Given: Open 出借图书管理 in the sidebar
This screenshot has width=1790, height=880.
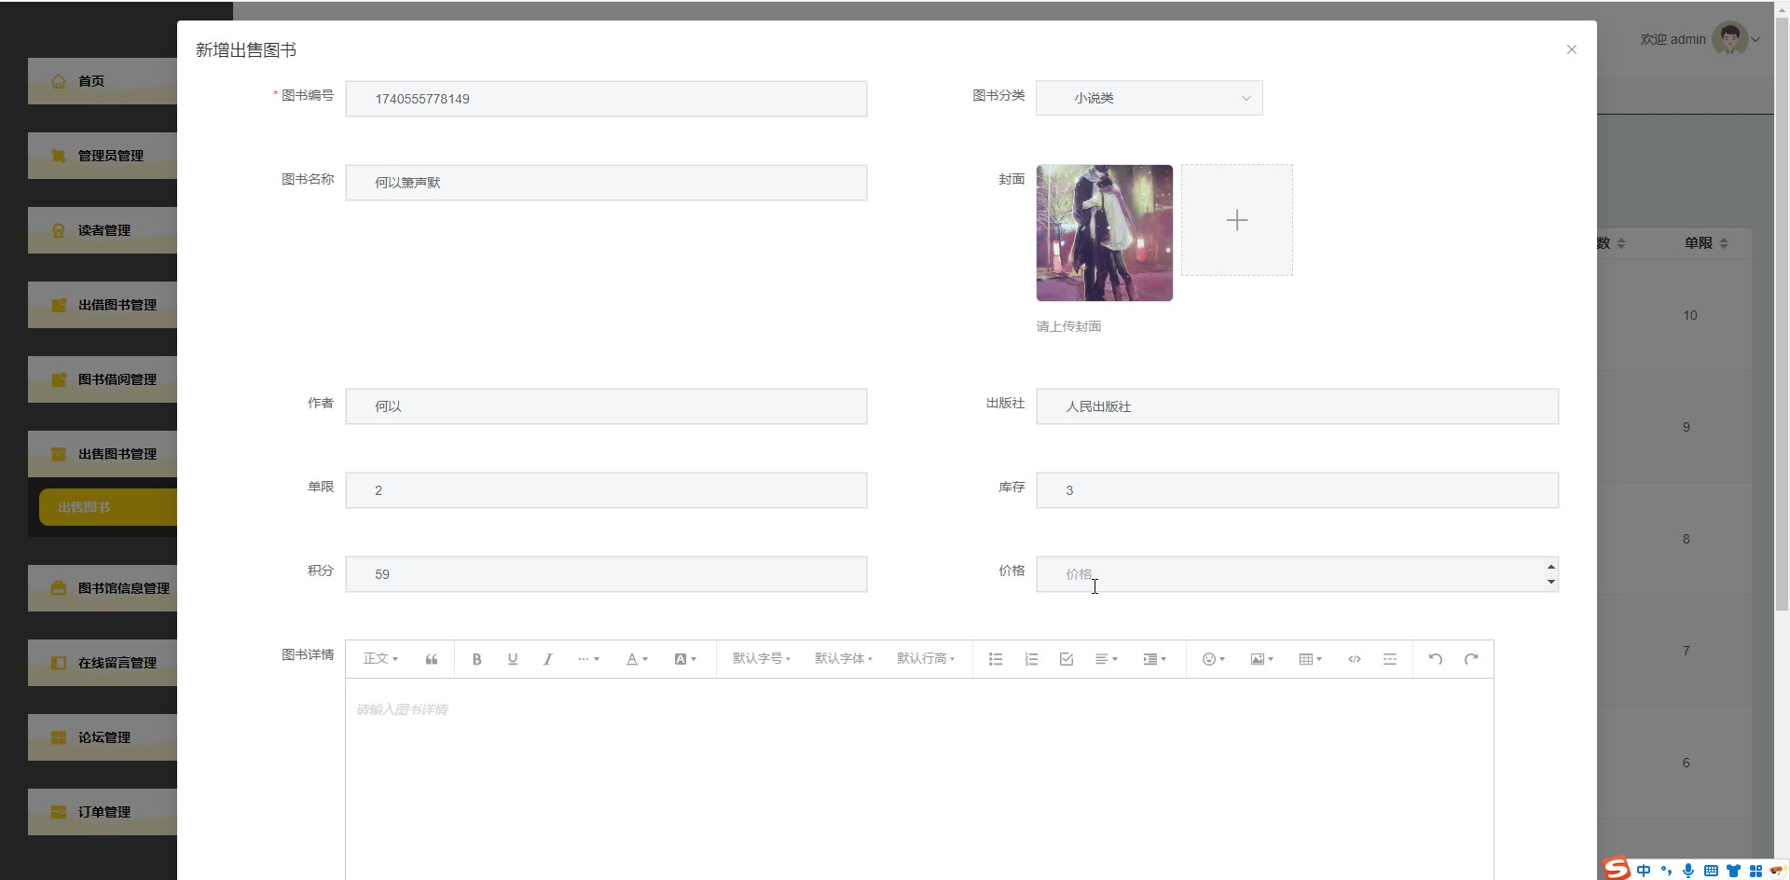Looking at the screenshot, I should click(103, 305).
